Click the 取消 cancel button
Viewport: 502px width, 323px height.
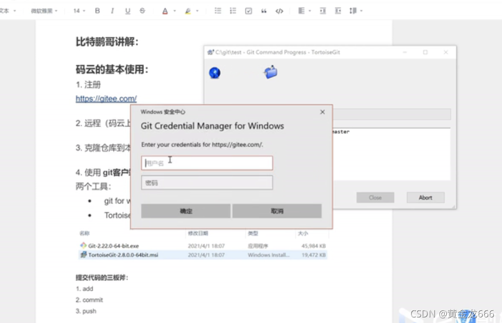(277, 211)
